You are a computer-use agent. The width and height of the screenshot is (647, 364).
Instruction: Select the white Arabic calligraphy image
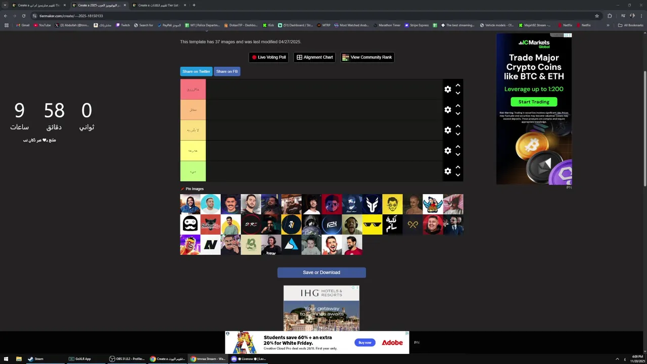tap(392, 224)
